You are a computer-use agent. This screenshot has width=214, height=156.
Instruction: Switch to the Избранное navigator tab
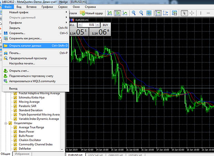pyautogui.click(x=22, y=154)
